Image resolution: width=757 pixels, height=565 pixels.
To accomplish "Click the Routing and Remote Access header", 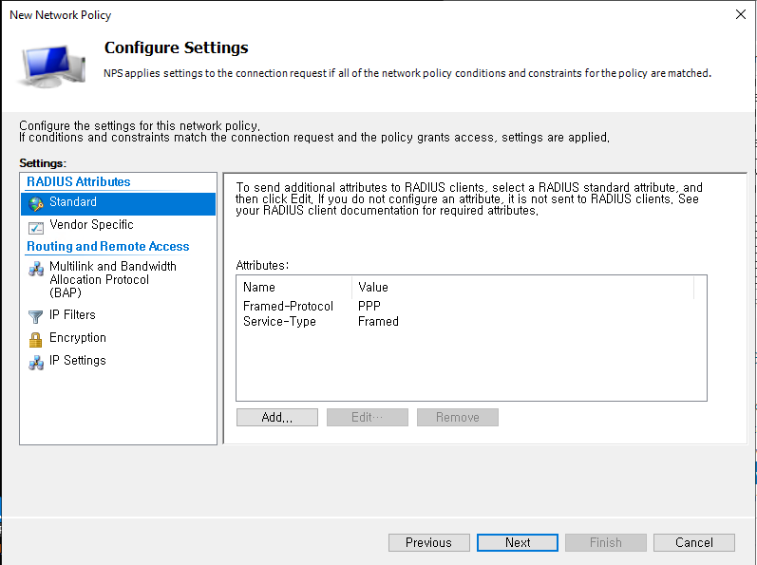I will point(107,247).
